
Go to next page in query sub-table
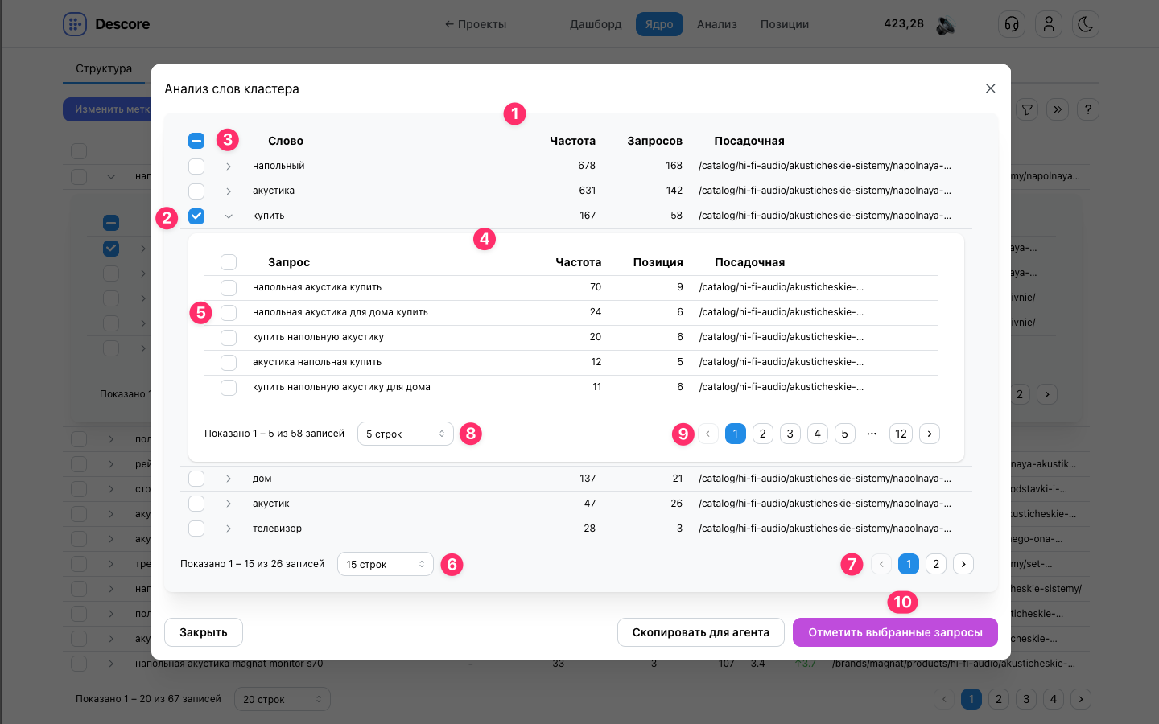point(930,434)
